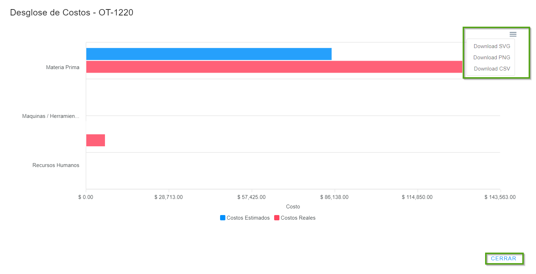Screen dimensions: 536x274
Task: Click the $ 86,138.00 axis tick label
Action: coord(334,197)
